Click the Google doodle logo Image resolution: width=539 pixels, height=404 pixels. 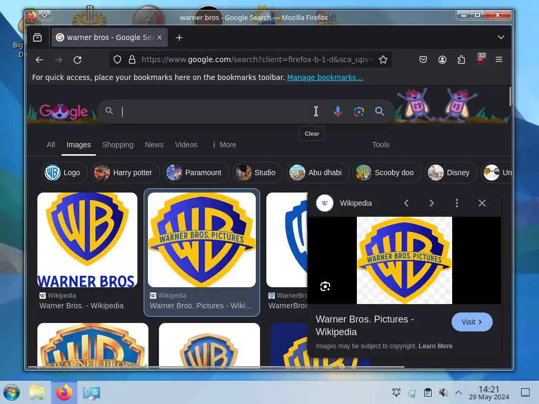click(x=64, y=112)
